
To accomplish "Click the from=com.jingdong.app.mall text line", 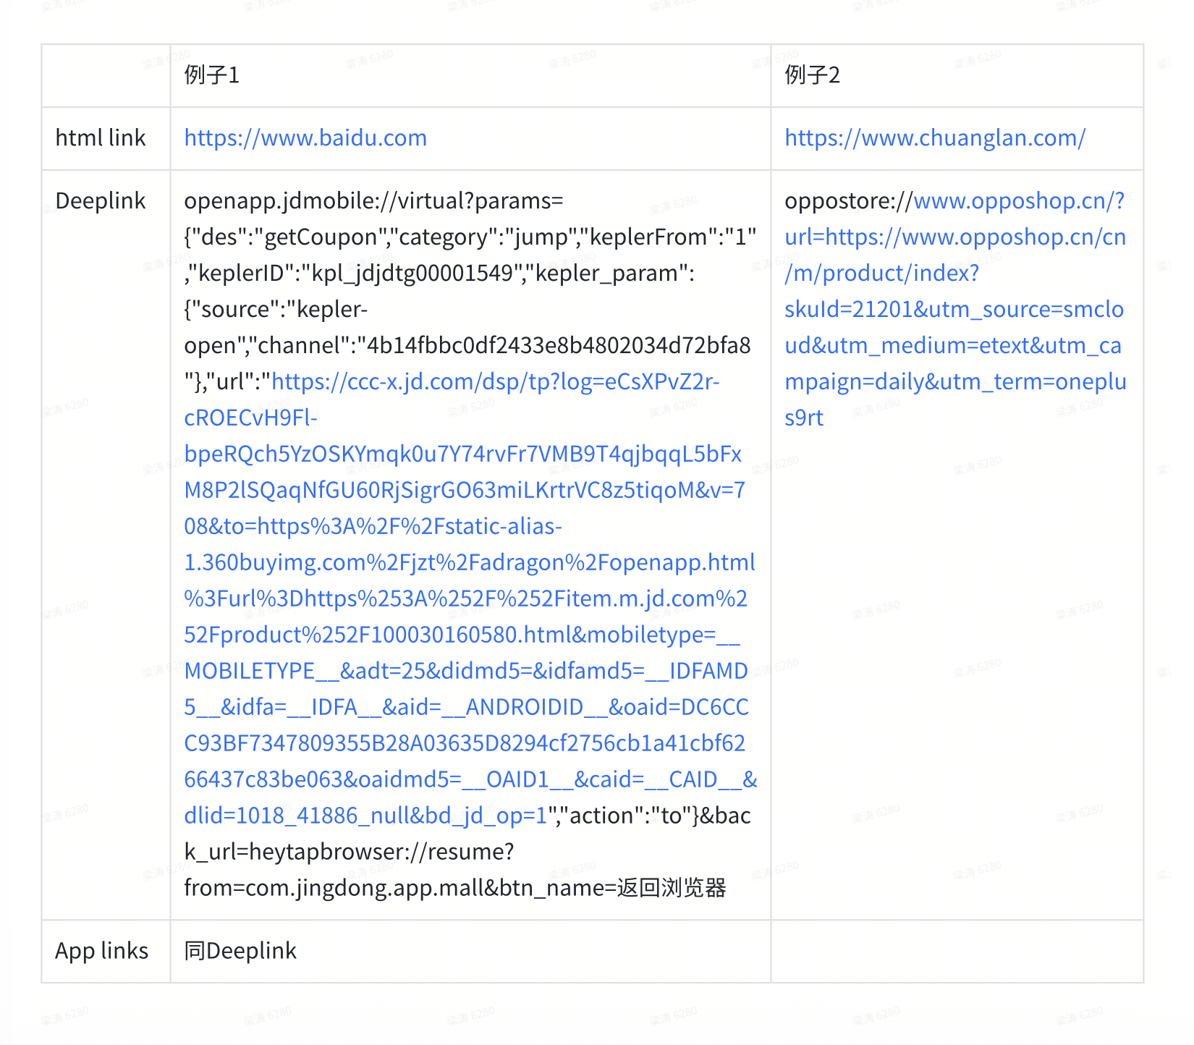I will (454, 889).
